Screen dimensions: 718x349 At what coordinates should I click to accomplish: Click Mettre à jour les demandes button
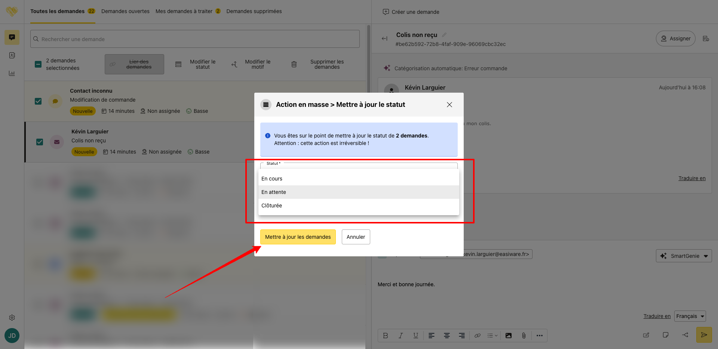pyautogui.click(x=298, y=237)
